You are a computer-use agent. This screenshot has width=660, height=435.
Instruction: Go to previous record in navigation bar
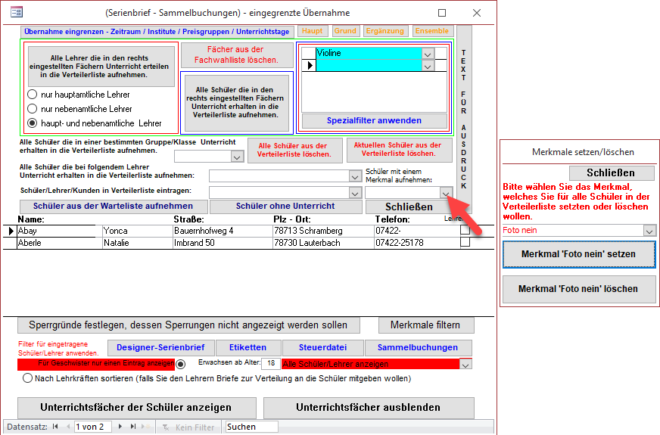click(66, 427)
